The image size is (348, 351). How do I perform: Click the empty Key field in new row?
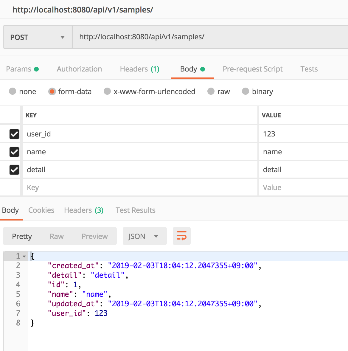tap(140, 188)
